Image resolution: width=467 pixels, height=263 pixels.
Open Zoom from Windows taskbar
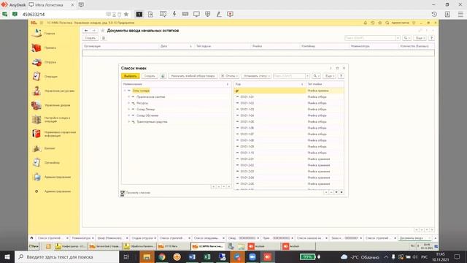click(252, 256)
